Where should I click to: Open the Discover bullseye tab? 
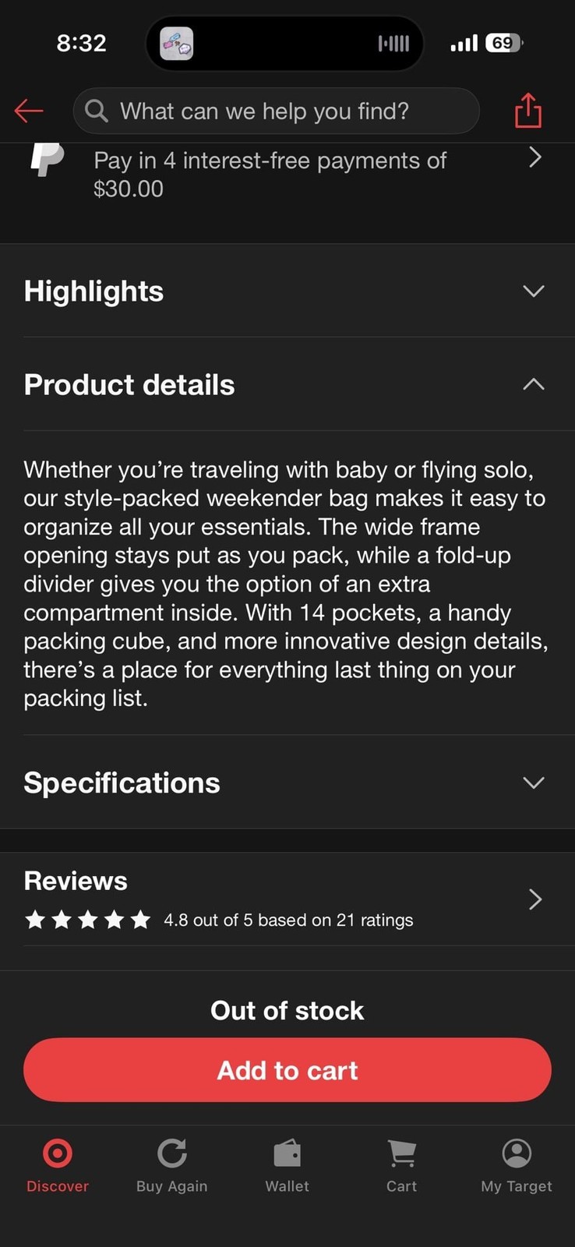click(58, 1165)
